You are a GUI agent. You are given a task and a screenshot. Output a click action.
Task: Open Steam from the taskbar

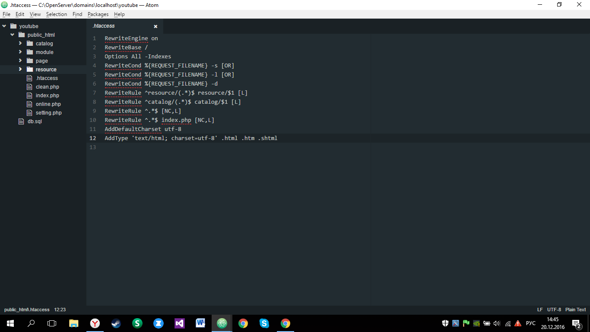[116, 323]
